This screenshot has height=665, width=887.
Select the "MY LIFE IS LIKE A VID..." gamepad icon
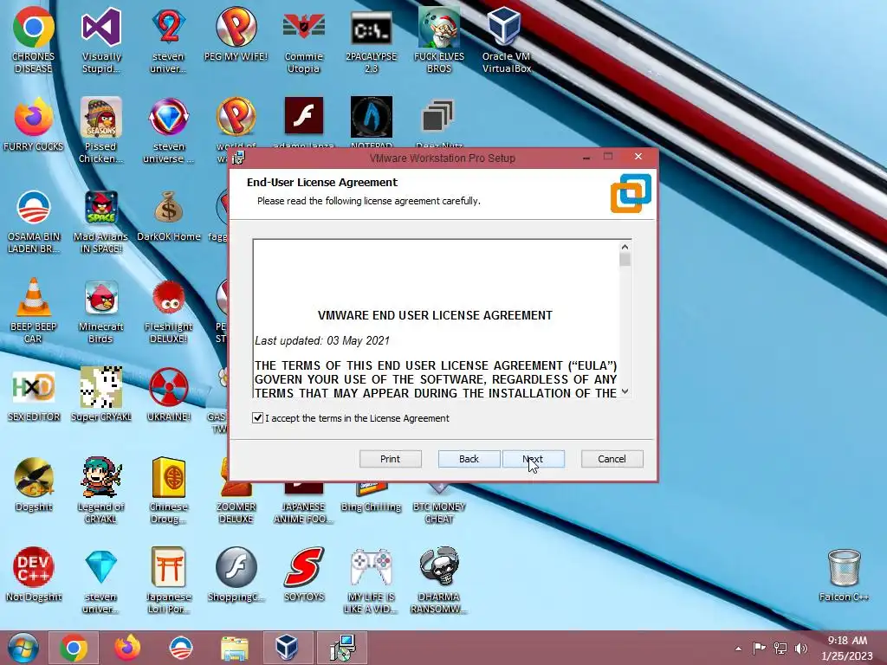[x=371, y=580]
